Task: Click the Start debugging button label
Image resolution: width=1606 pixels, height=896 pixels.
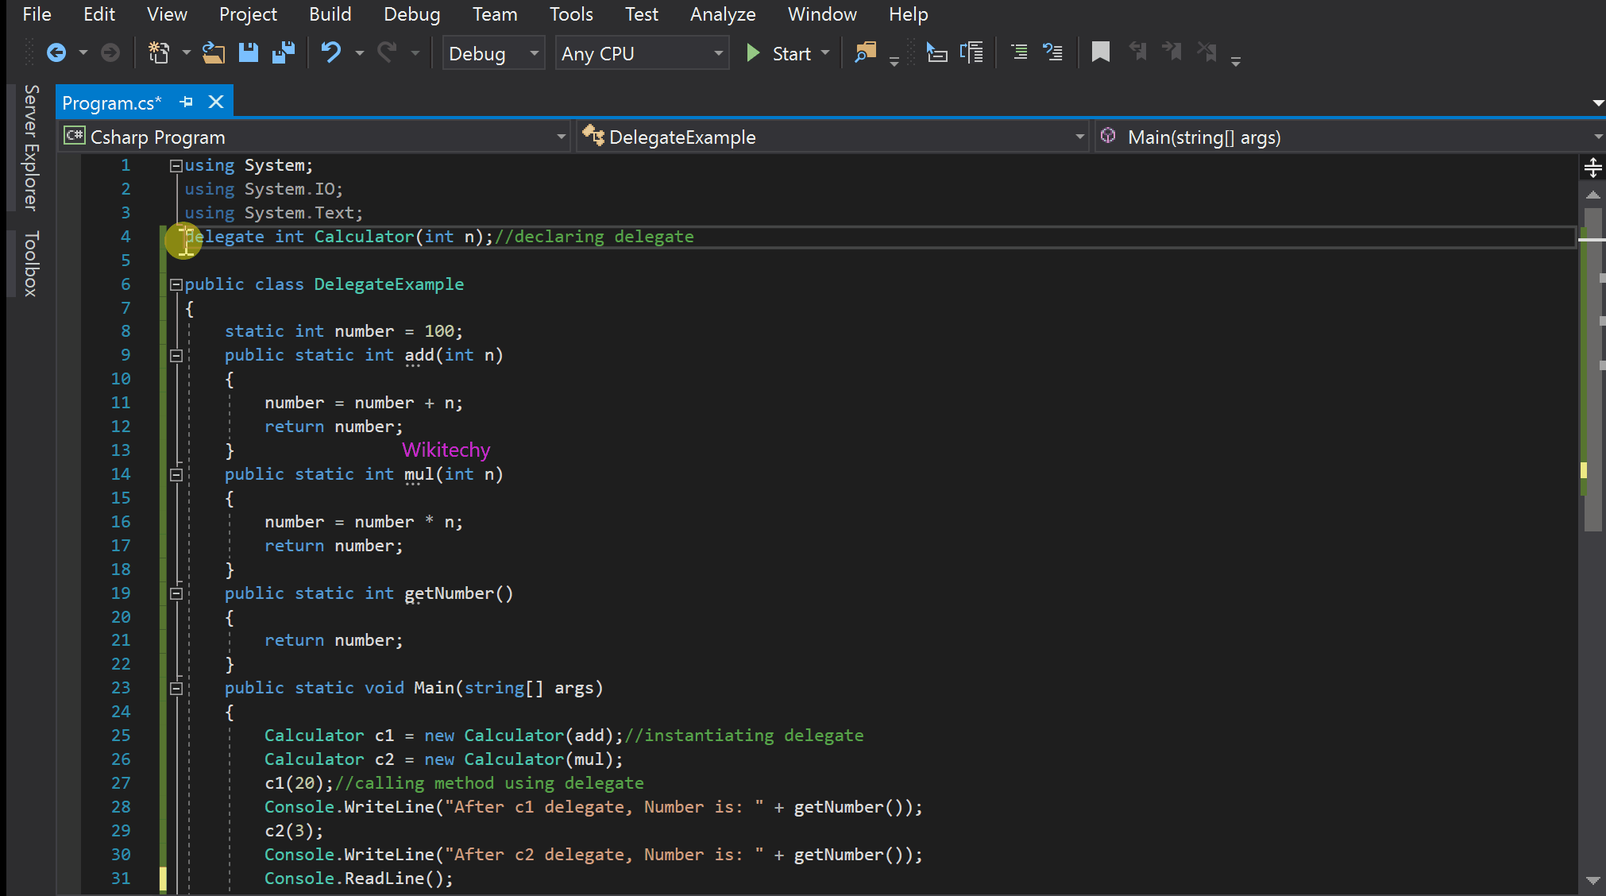Action: (x=791, y=53)
